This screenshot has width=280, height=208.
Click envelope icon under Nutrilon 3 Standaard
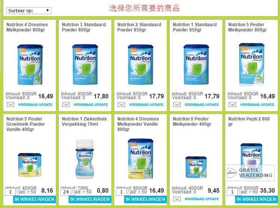[66, 105]
